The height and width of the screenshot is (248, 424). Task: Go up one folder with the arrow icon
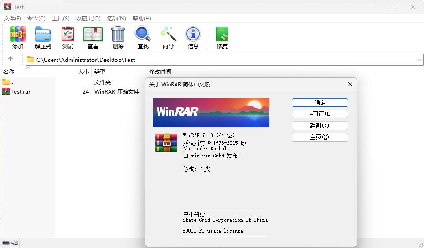(10, 59)
